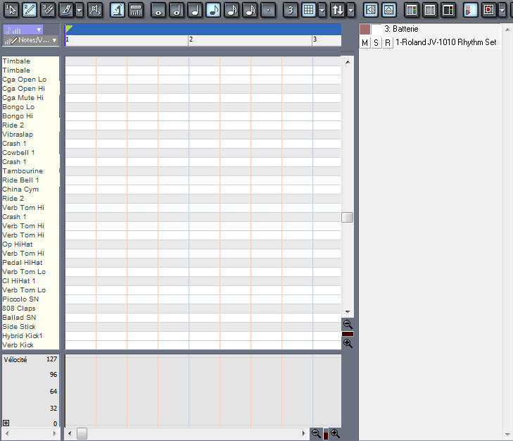This screenshot has width=513, height=441.
Task: Click 1-Roland JV-1010 Rhythm Set output
Action: [445, 42]
